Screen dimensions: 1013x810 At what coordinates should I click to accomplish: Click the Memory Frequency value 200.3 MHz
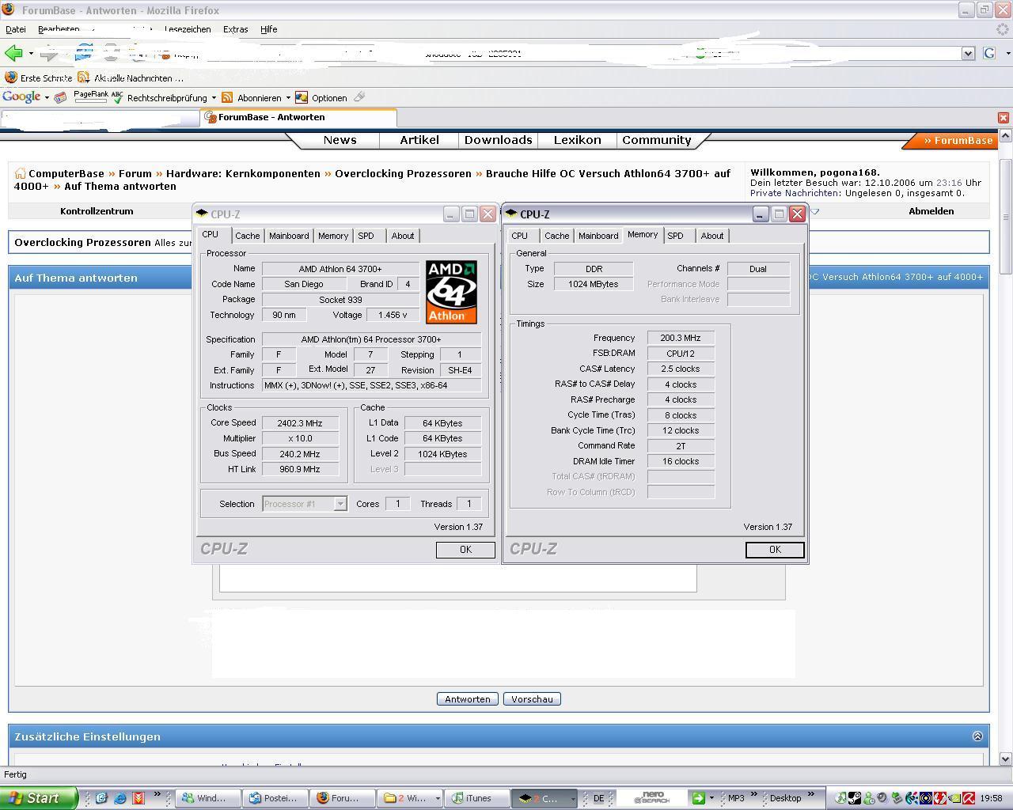pyautogui.click(x=681, y=338)
